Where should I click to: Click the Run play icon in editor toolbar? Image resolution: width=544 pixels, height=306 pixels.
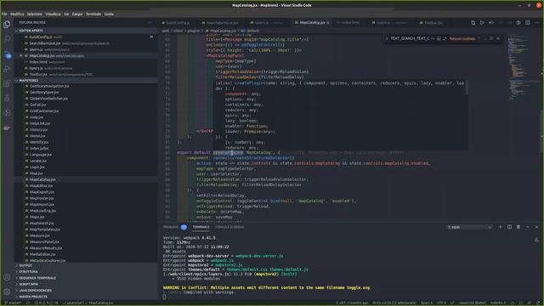click(482, 23)
